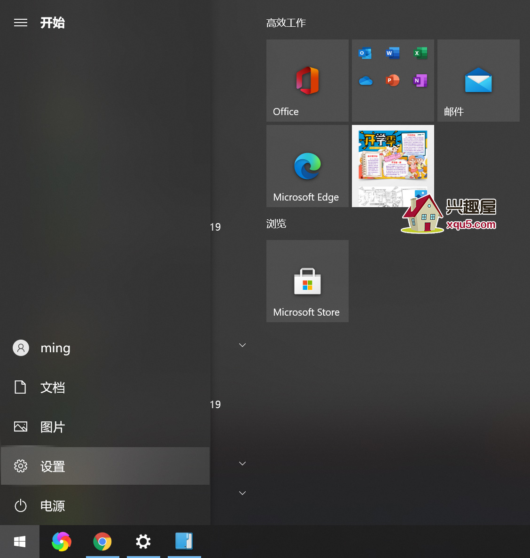Open OneNote in the Office apps tile

pos(420,80)
